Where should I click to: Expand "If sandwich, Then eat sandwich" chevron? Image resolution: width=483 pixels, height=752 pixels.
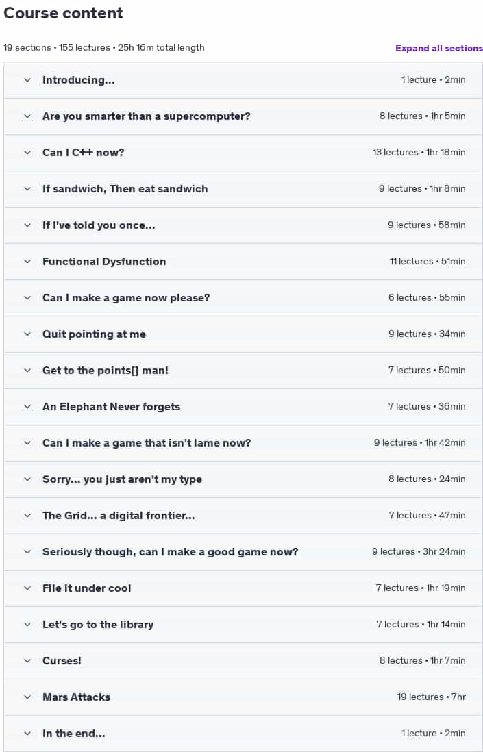(x=27, y=189)
